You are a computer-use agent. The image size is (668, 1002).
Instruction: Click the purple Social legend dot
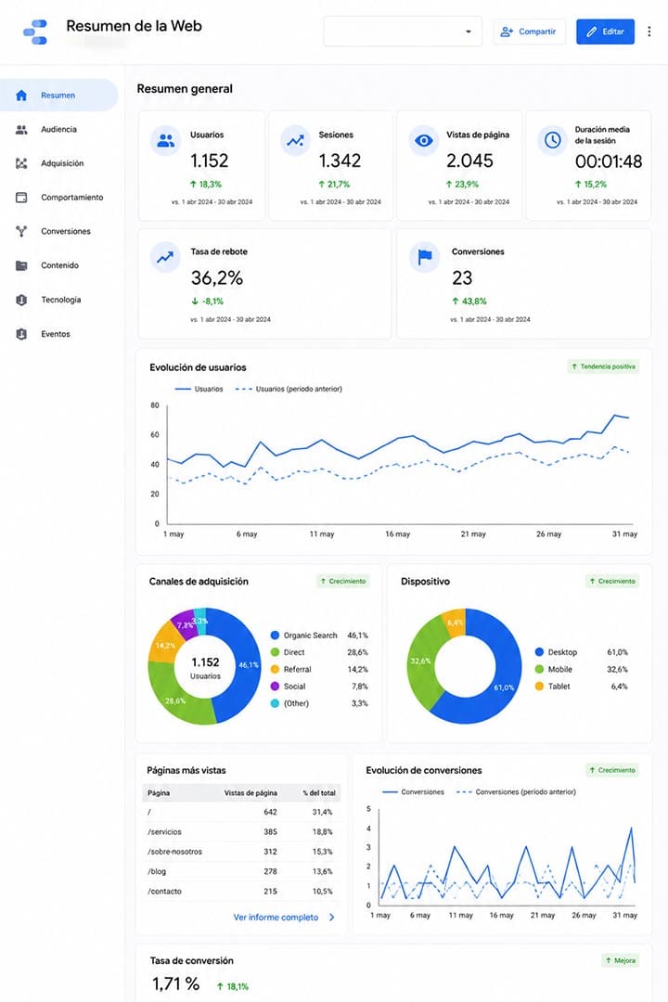(275, 687)
